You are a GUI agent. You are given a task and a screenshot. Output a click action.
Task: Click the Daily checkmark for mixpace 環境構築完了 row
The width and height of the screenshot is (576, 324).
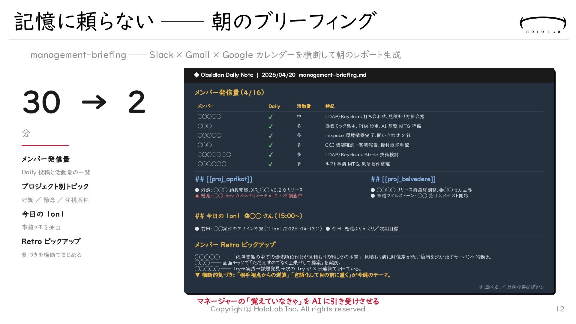click(x=270, y=136)
